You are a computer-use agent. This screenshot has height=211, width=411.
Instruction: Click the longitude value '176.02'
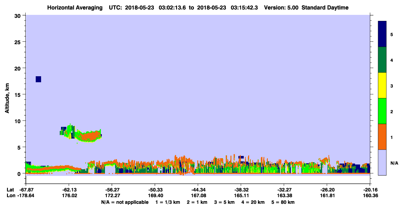(69, 195)
